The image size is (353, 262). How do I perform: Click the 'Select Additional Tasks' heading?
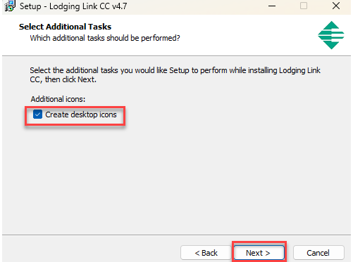[x=65, y=27]
